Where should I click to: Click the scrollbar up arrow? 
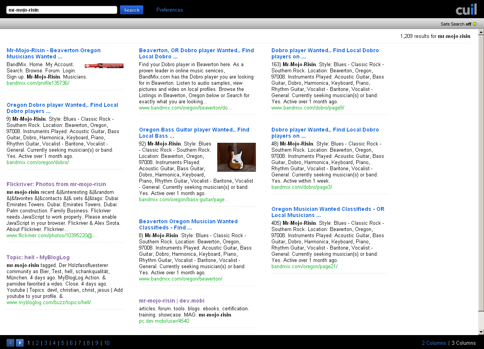click(481, 32)
